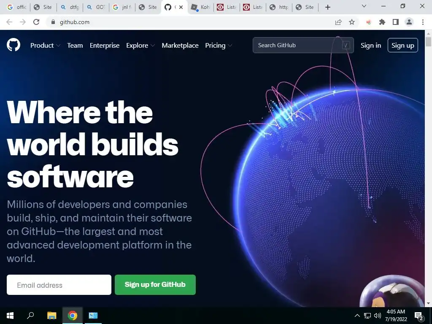Reload the page with refresh icon

pos(36,22)
